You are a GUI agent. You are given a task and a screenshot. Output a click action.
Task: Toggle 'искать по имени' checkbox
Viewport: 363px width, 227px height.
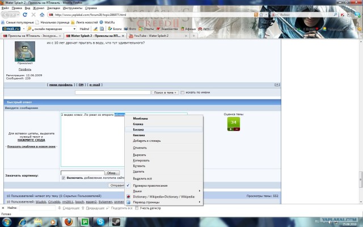click(183, 93)
